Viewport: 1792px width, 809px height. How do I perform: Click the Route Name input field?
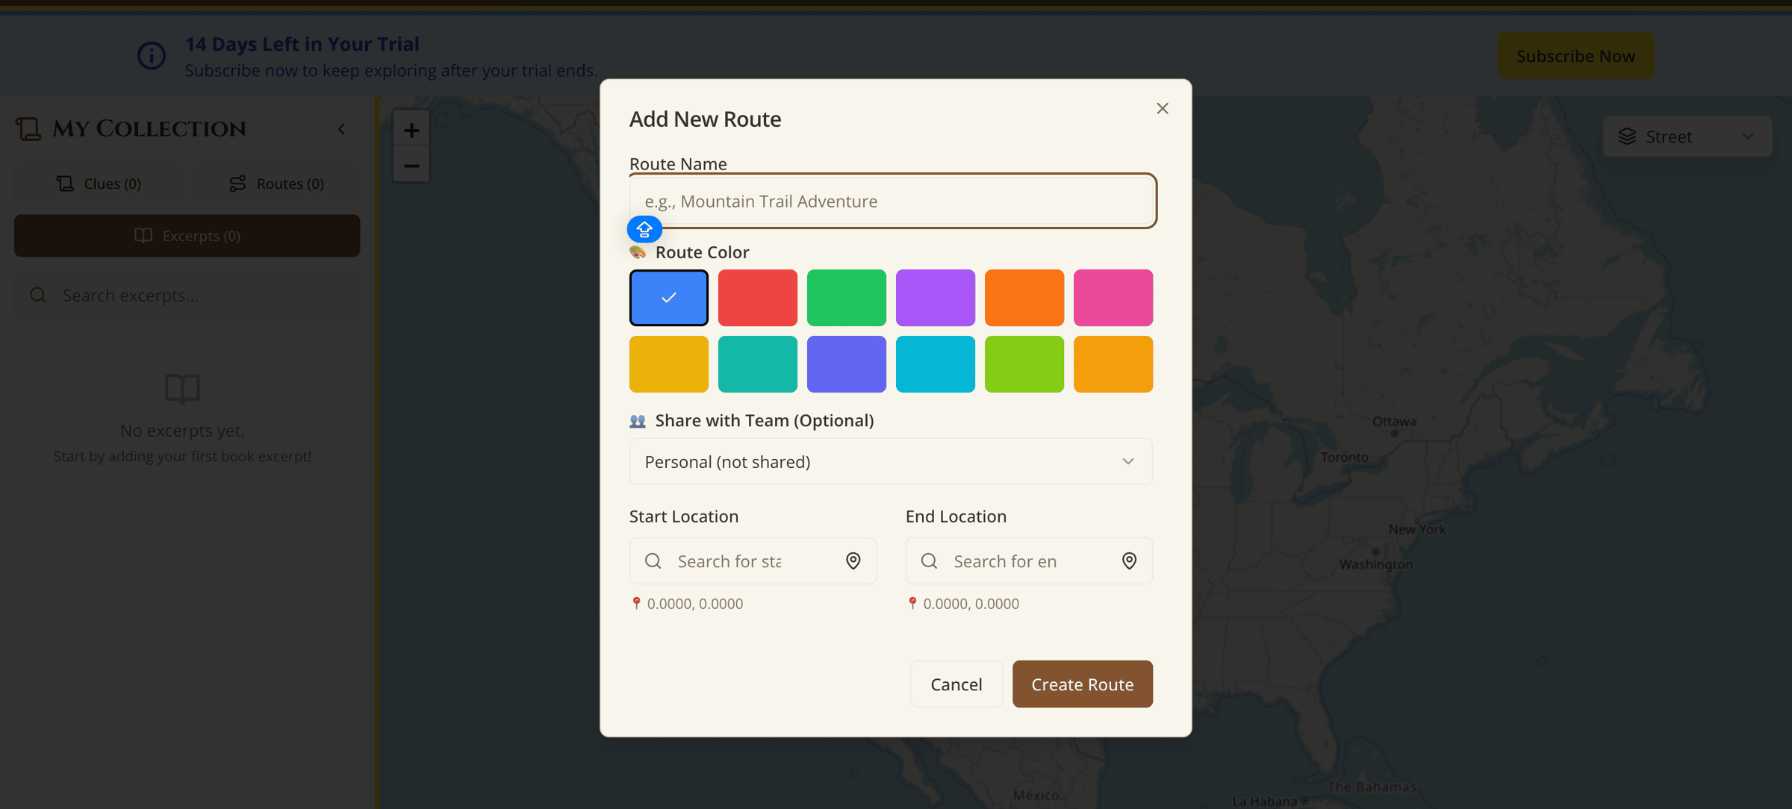click(892, 202)
